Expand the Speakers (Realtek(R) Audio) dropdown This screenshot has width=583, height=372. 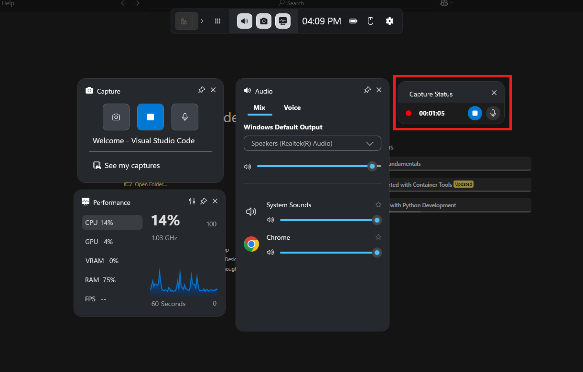[x=313, y=143]
